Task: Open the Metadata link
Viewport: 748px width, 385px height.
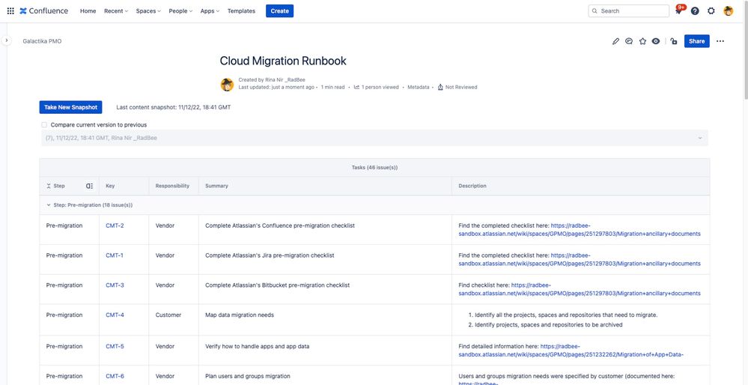Action: point(418,88)
